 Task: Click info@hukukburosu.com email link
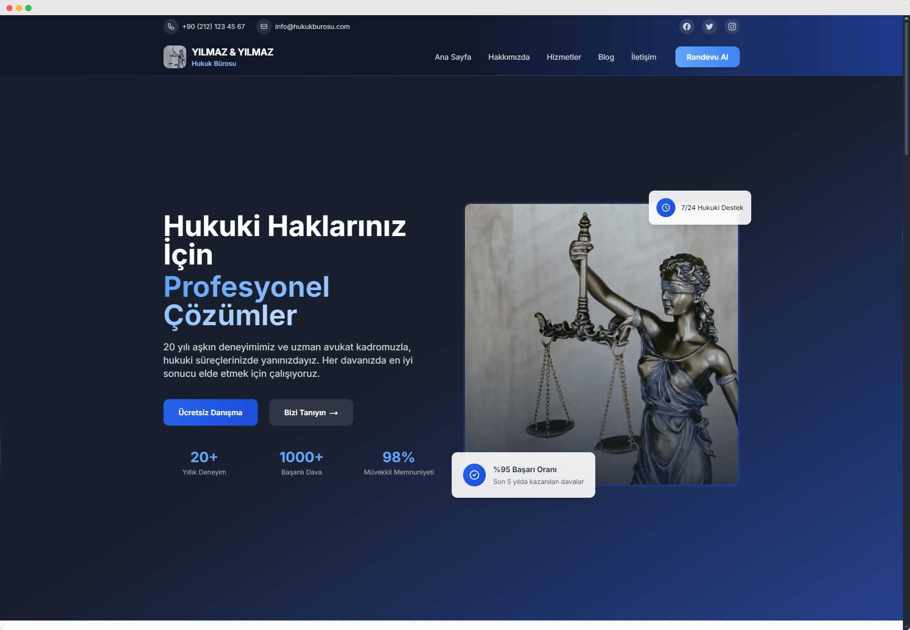pyautogui.click(x=312, y=27)
